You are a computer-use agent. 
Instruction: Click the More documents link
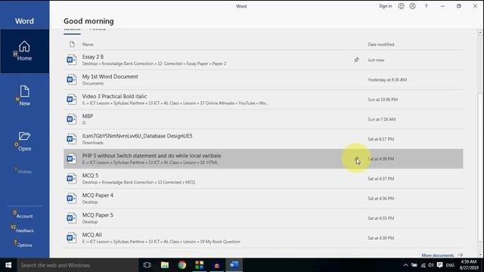[x=442, y=255]
